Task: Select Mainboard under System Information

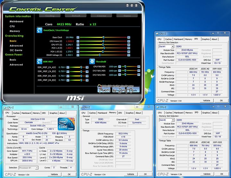Action: (16, 21)
